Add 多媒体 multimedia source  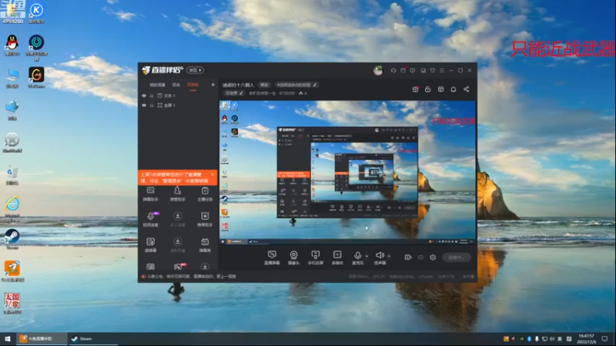click(x=337, y=258)
